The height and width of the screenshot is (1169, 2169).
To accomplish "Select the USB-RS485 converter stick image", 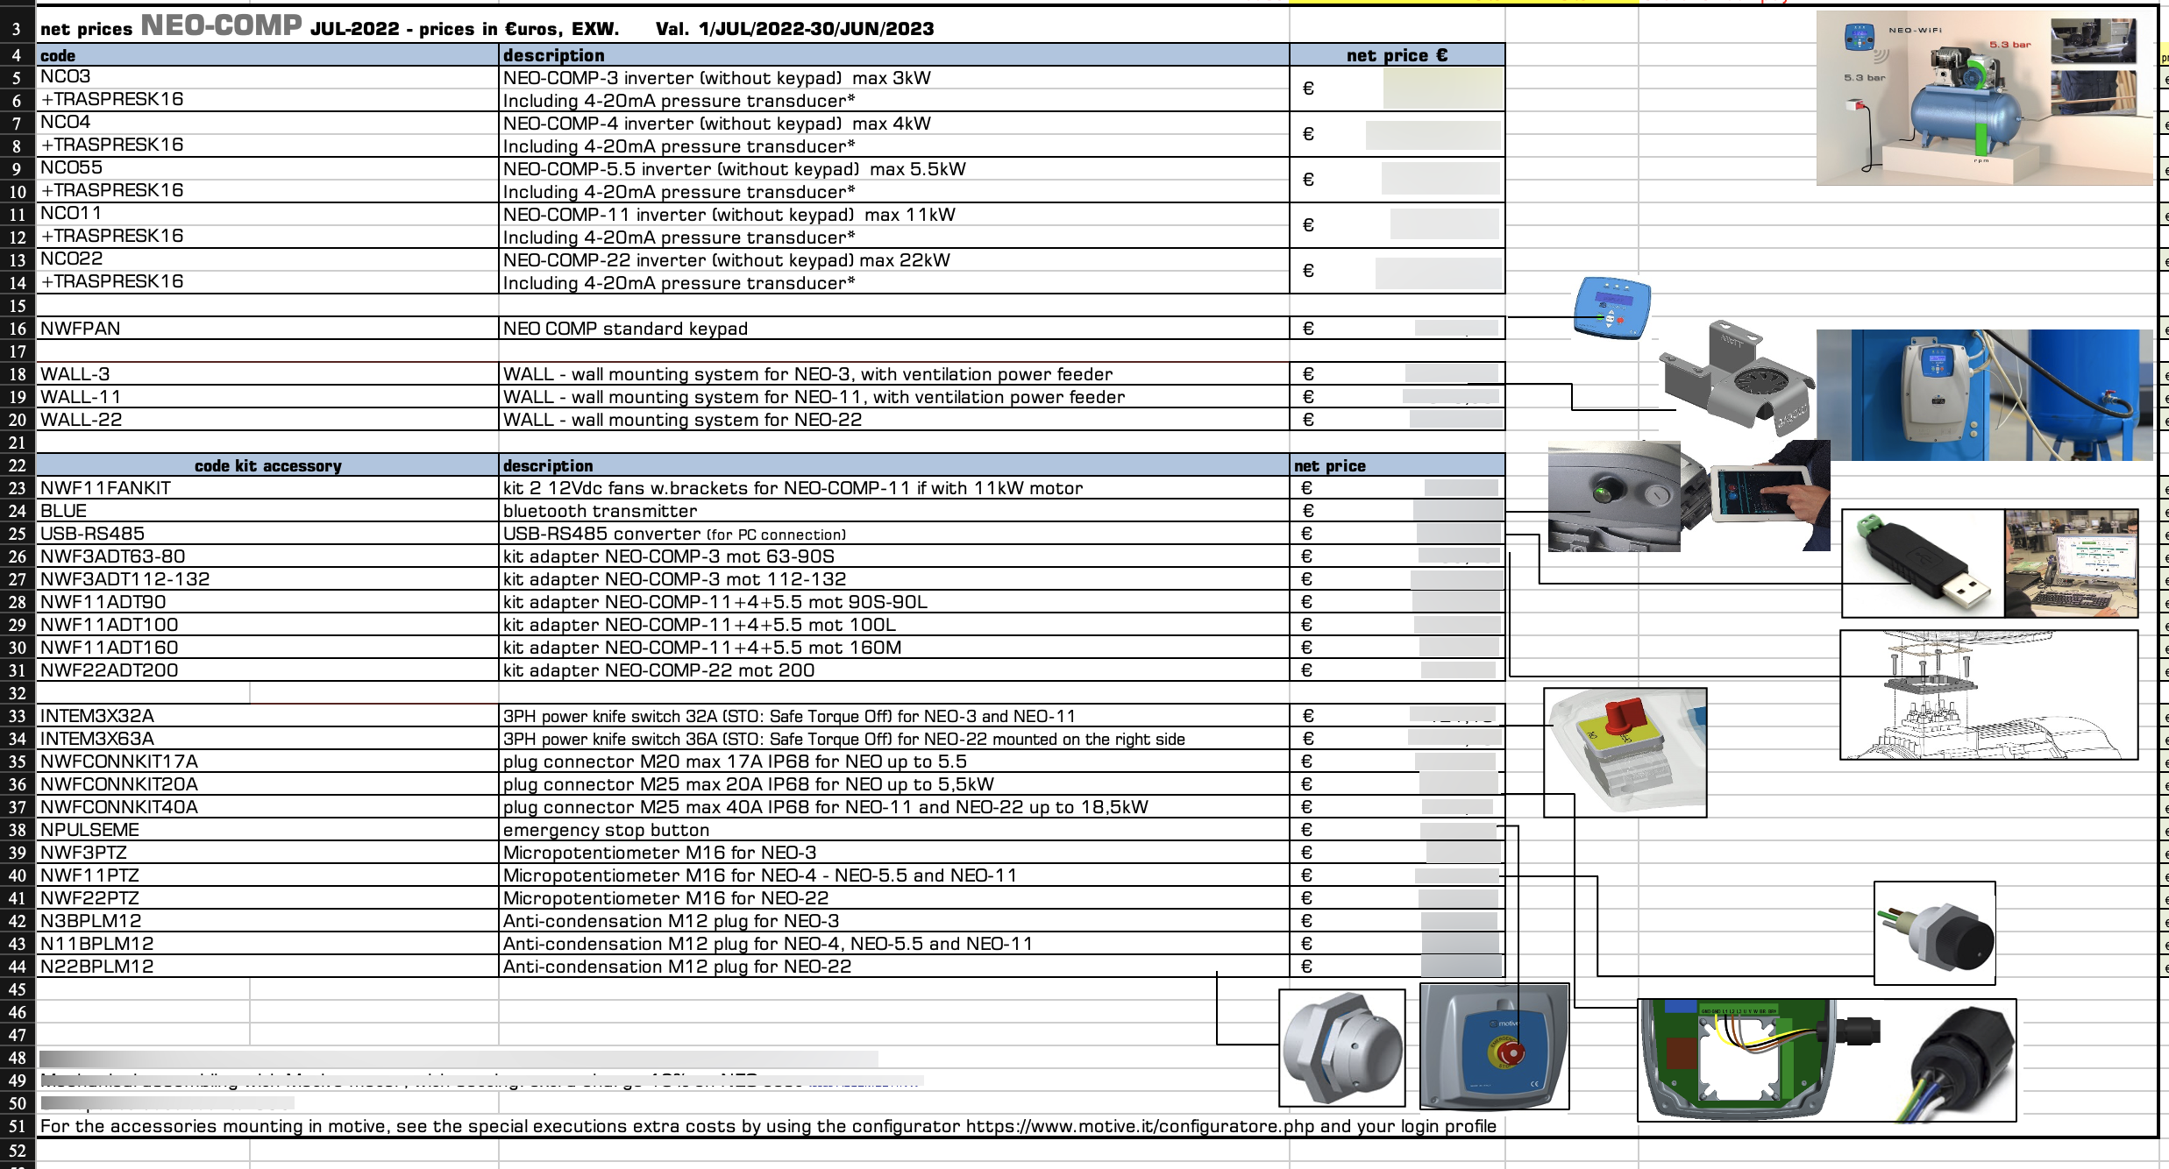I will (x=1923, y=563).
